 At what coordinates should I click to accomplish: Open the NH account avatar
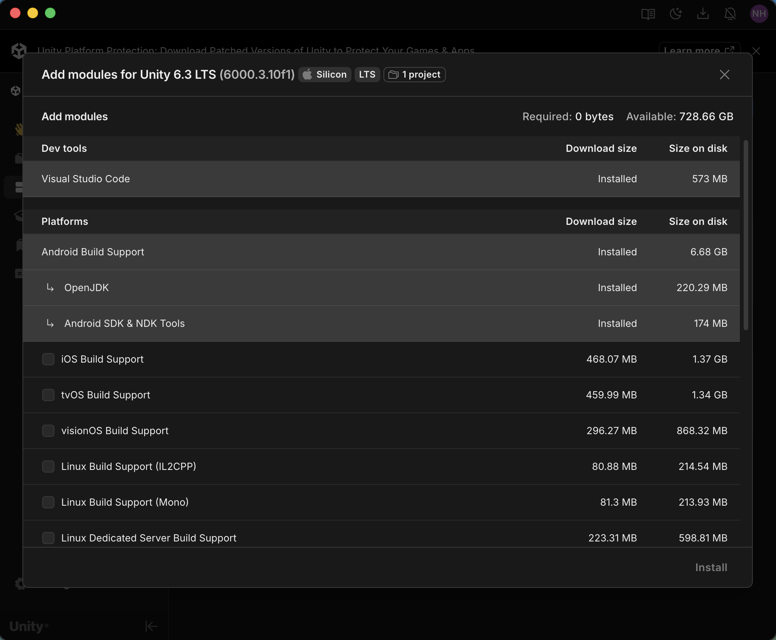(x=759, y=14)
